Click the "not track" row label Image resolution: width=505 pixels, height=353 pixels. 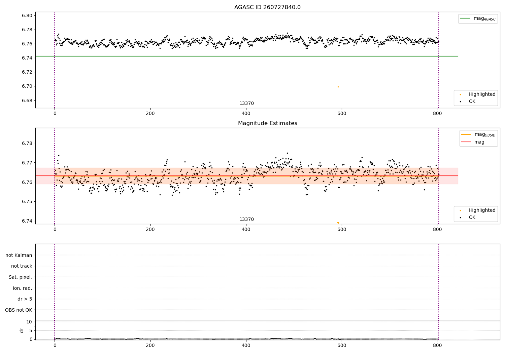[22, 266]
